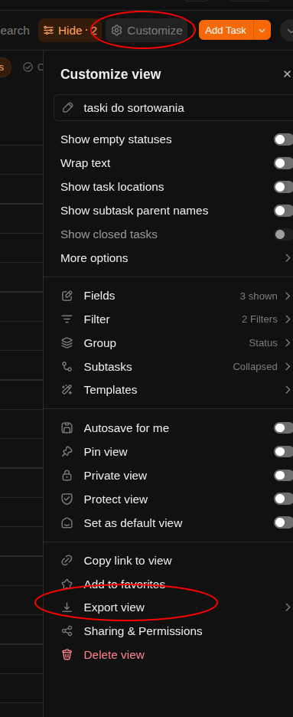Click More options label
Screen dimensions: 293x717
tap(94, 258)
